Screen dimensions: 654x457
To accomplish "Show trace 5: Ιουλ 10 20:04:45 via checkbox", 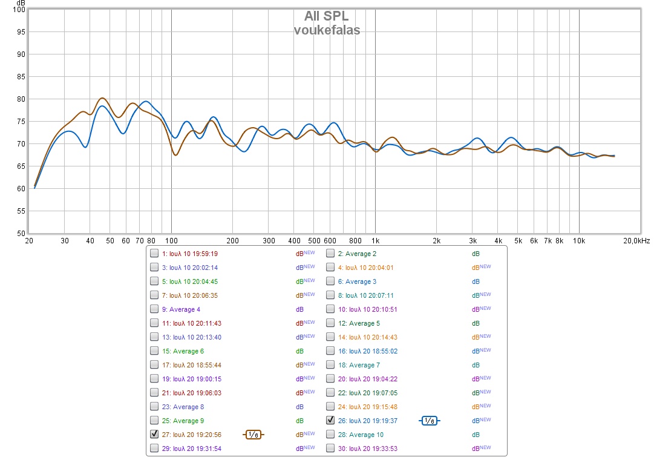I will [x=154, y=281].
